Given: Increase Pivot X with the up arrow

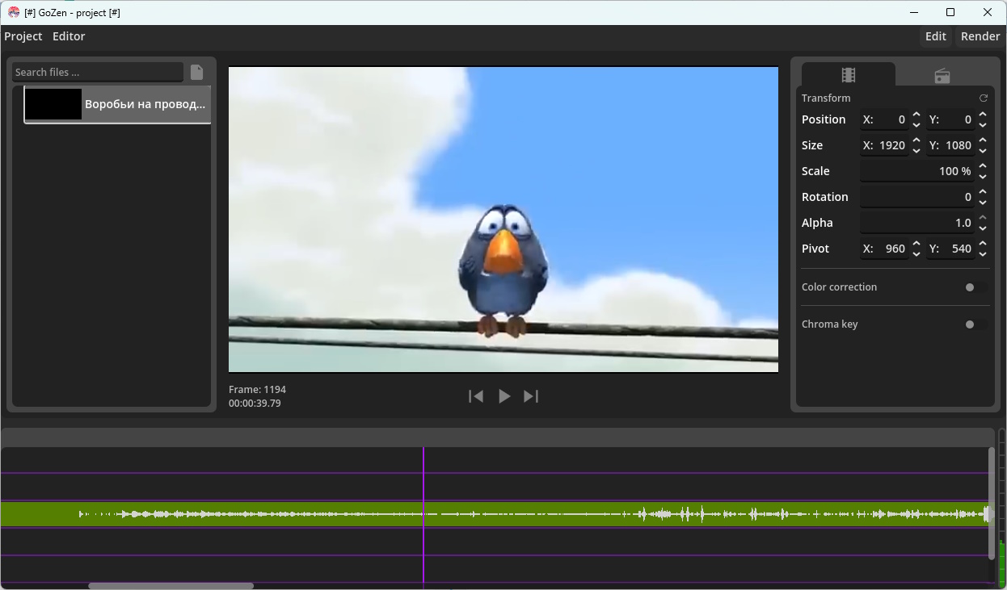Looking at the screenshot, I should click(x=916, y=244).
